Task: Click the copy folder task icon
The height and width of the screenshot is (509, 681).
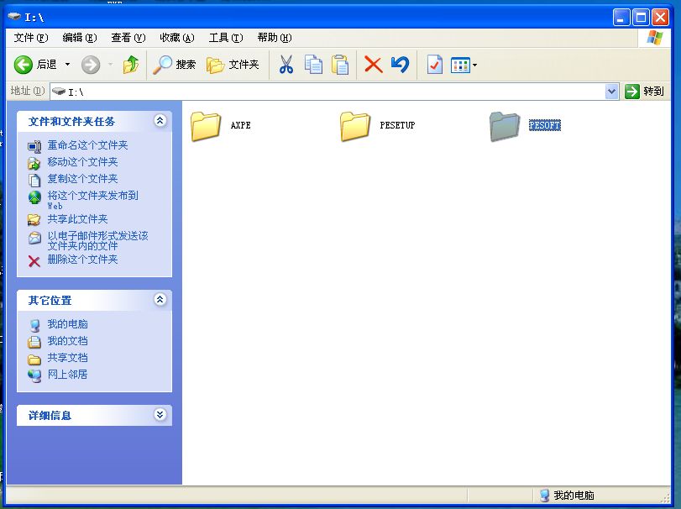Action: click(x=34, y=180)
